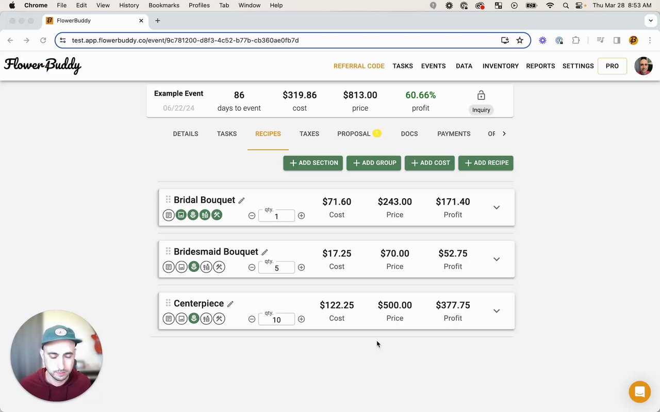Screen dimensions: 660x412
Task: Edit the Bridal Bouquet name with pencil icon
Action: (x=241, y=200)
